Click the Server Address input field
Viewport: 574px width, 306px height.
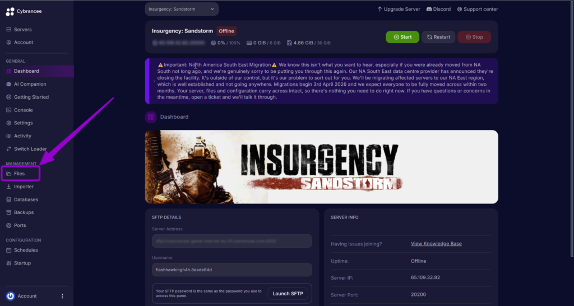(x=232, y=241)
